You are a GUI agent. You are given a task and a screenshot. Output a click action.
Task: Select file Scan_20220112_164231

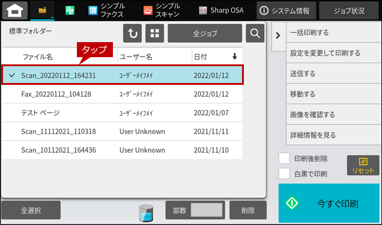123,75
